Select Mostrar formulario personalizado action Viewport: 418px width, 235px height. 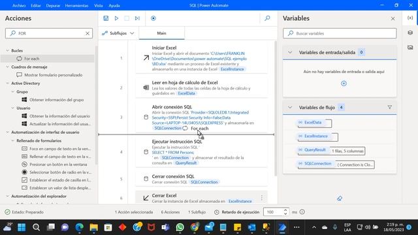[53, 75]
